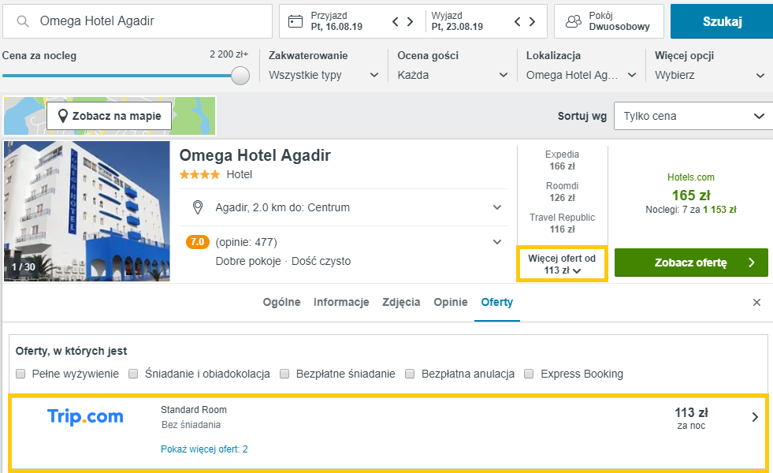The width and height of the screenshot is (773, 473).
Task: Close the hotel details panel
Action: tap(756, 303)
